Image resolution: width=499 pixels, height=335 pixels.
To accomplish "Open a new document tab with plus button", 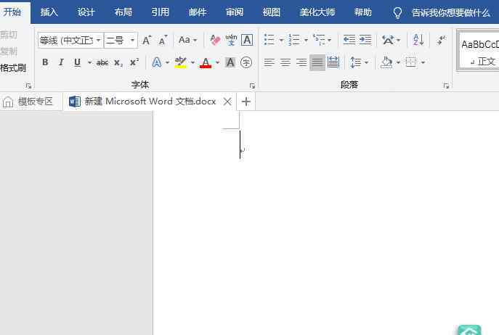I will (x=246, y=102).
